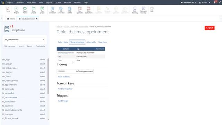Click the Help toolbar icon
222x125 pixels.
point(152,9)
